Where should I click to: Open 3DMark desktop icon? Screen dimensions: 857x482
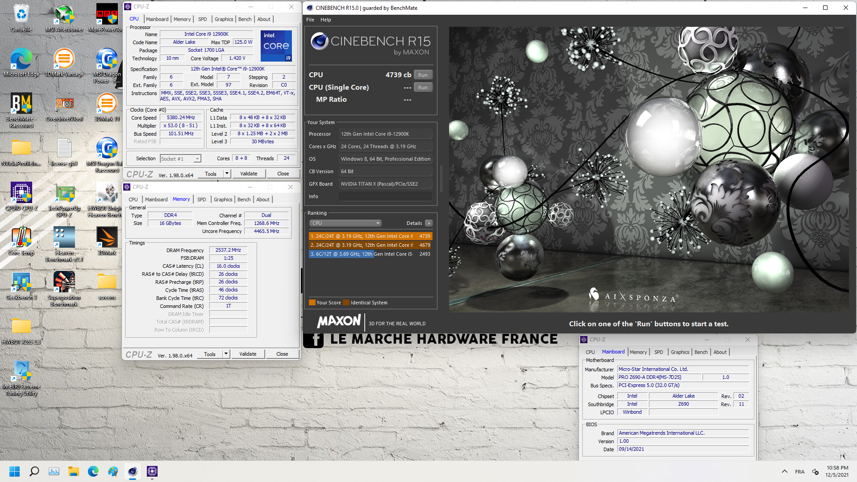point(107,241)
